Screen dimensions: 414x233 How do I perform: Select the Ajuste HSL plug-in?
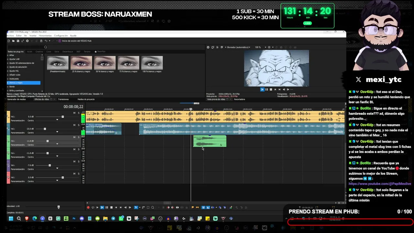coord(14,71)
